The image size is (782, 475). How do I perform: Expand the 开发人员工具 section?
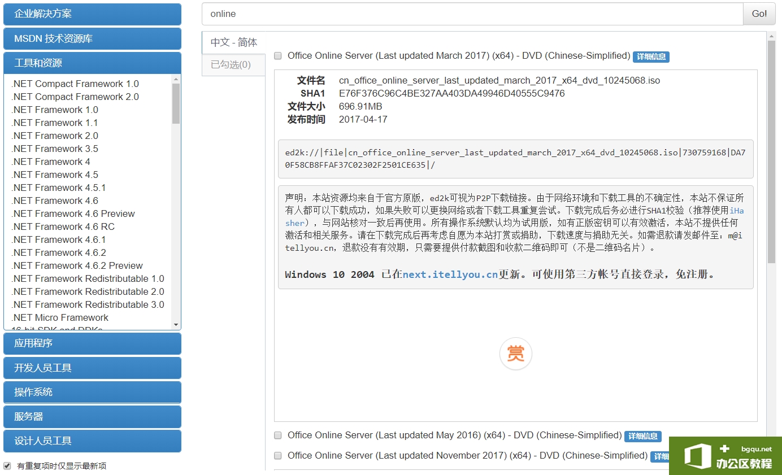(x=93, y=368)
